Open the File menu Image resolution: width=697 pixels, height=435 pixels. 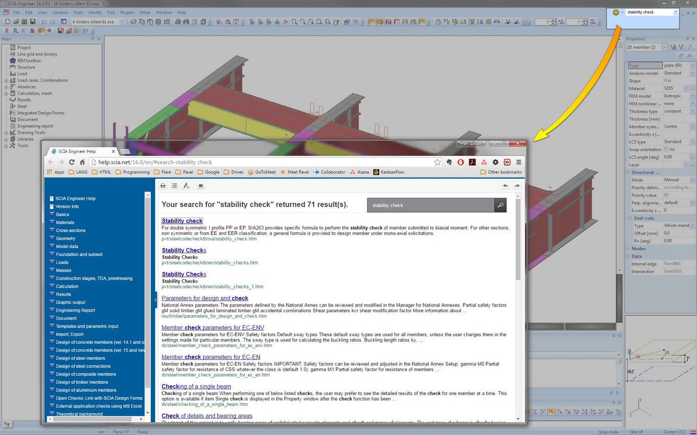[x=16, y=12]
